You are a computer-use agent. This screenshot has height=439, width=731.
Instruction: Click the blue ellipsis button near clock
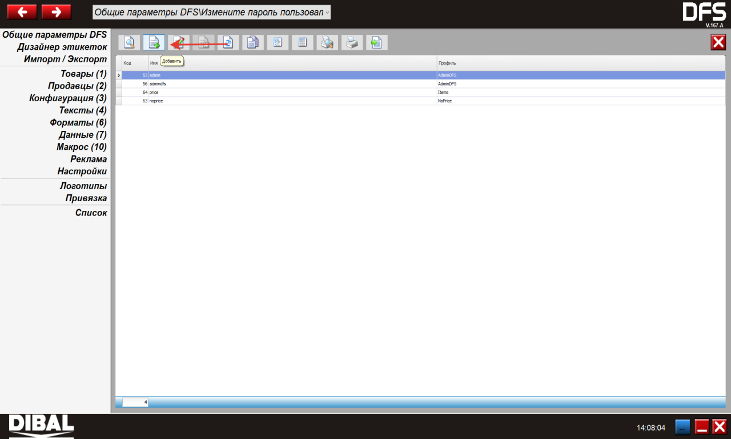[682, 427]
